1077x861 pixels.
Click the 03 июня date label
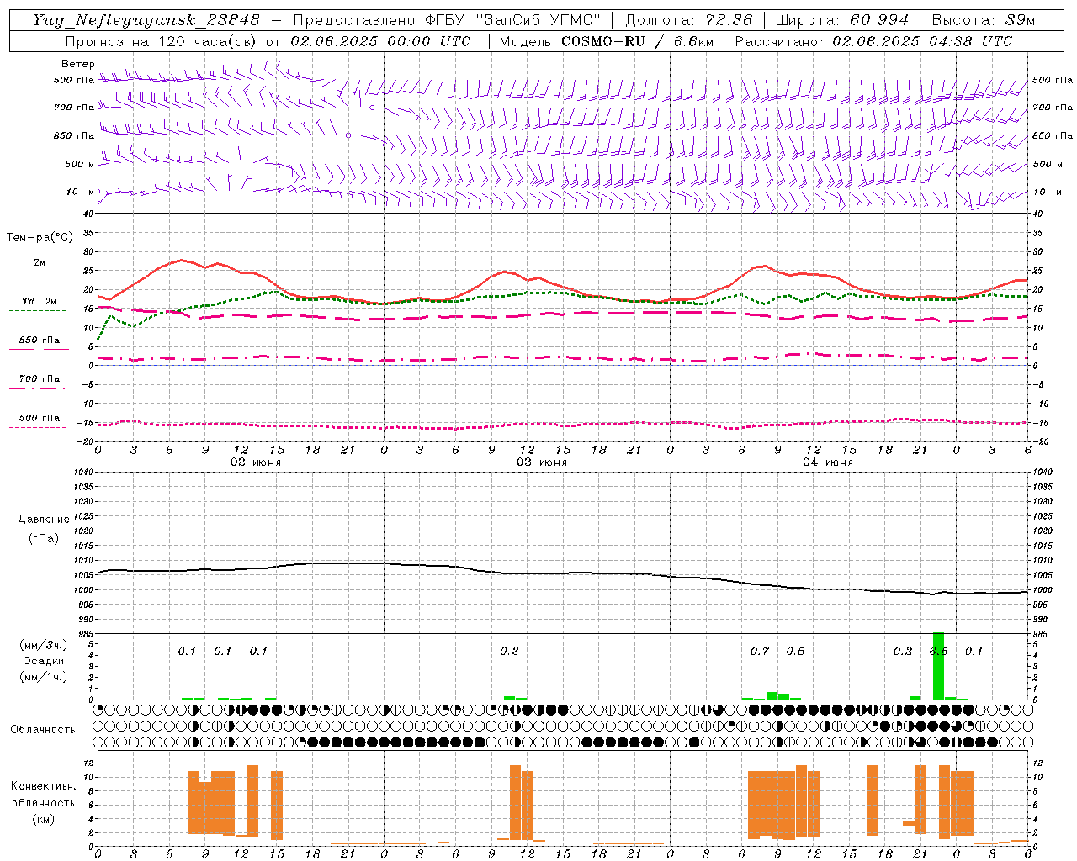[542, 462]
